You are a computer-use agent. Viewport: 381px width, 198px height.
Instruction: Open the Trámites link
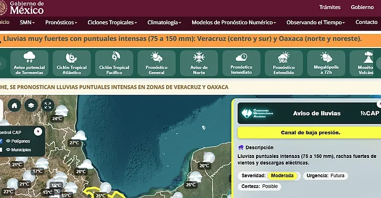click(x=330, y=7)
